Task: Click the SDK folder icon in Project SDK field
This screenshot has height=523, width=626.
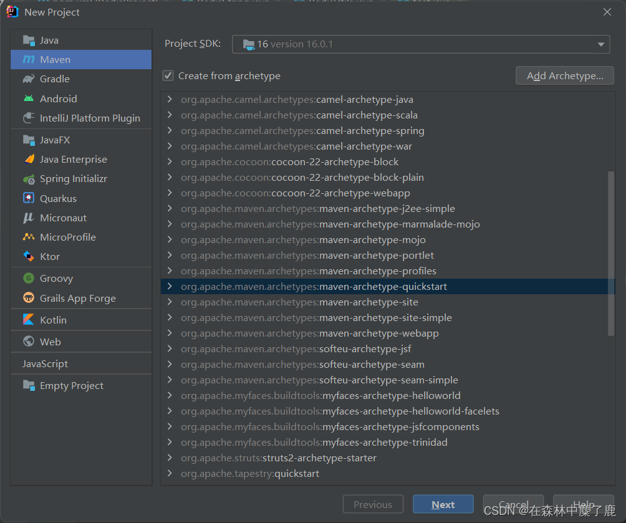Action: 249,44
